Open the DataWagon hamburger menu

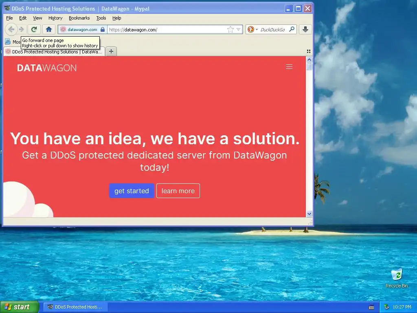[x=289, y=67]
